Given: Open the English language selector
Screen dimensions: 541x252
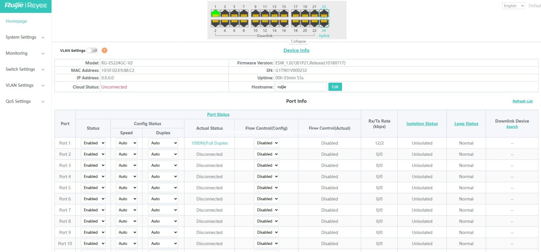Looking at the screenshot, I should (513, 6).
